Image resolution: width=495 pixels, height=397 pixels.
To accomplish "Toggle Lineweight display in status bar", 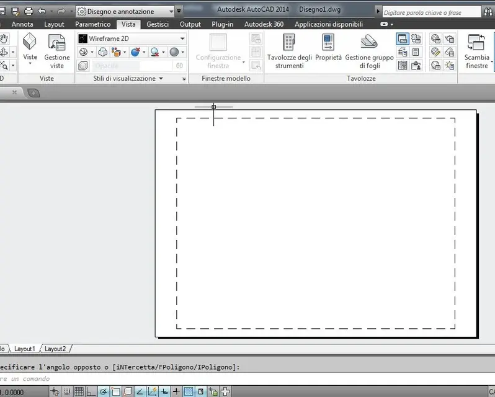I will tap(176, 391).
